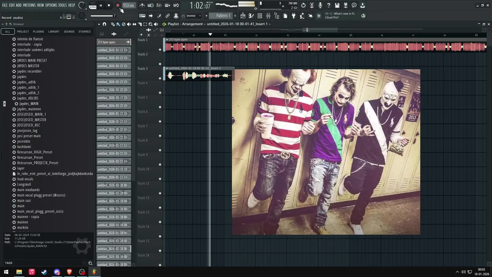Toggle the overdub recording icon
The height and width of the screenshot is (277, 492).
click(168, 5)
